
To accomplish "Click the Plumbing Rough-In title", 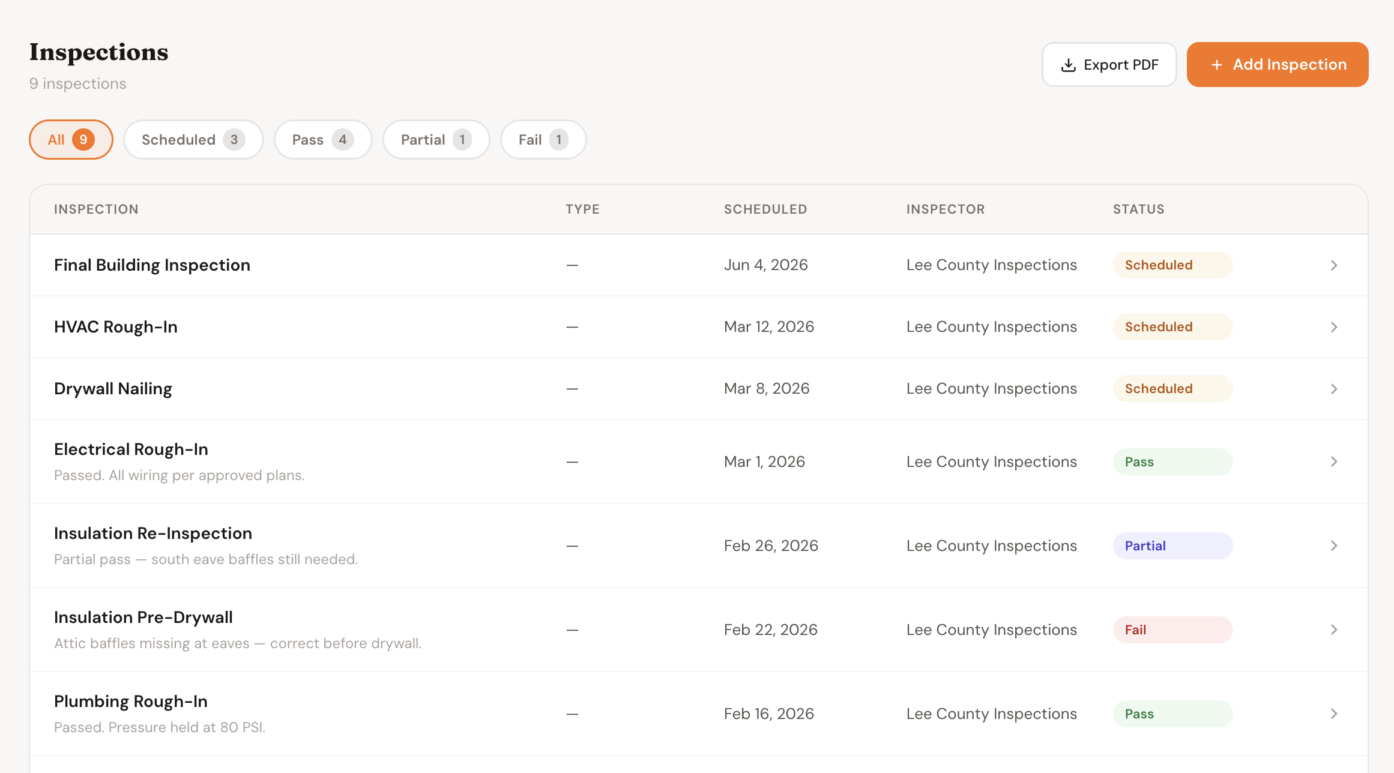I will pyautogui.click(x=131, y=702).
